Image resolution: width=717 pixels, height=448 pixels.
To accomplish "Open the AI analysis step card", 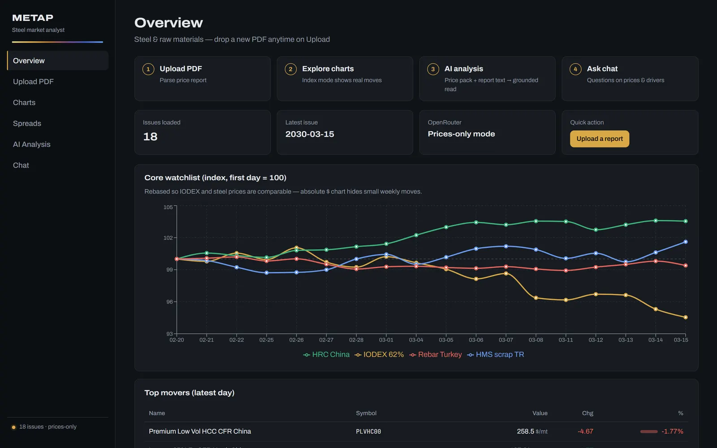I will coord(488,79).
